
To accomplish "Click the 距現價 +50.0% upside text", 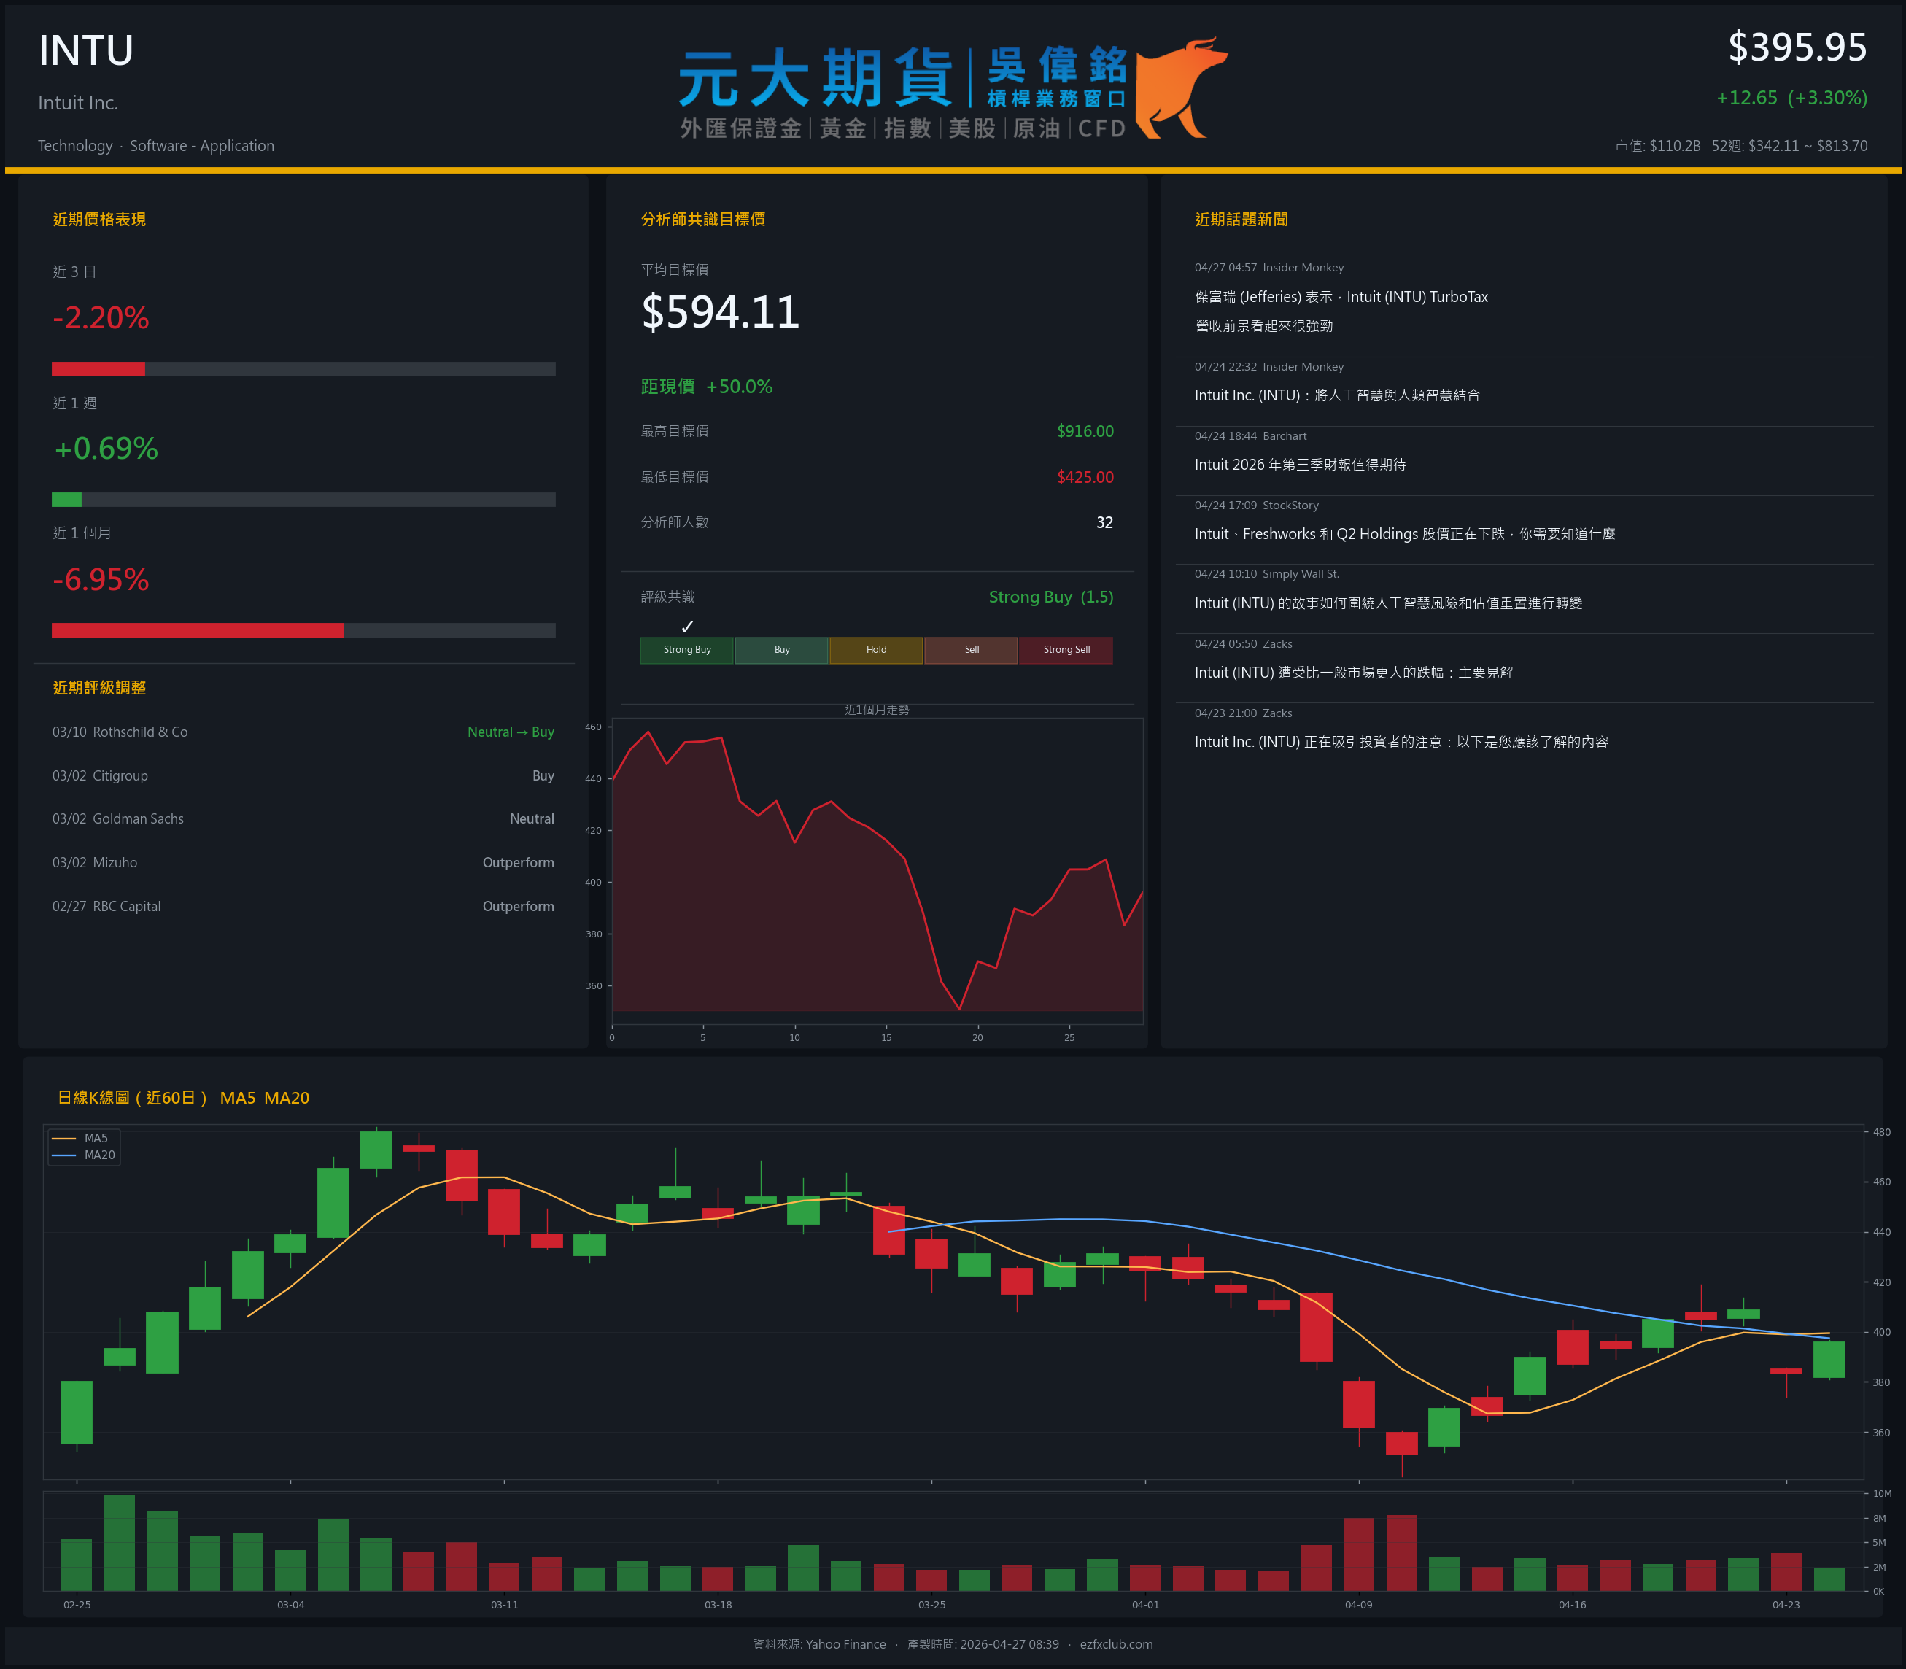I will point(707,387).
